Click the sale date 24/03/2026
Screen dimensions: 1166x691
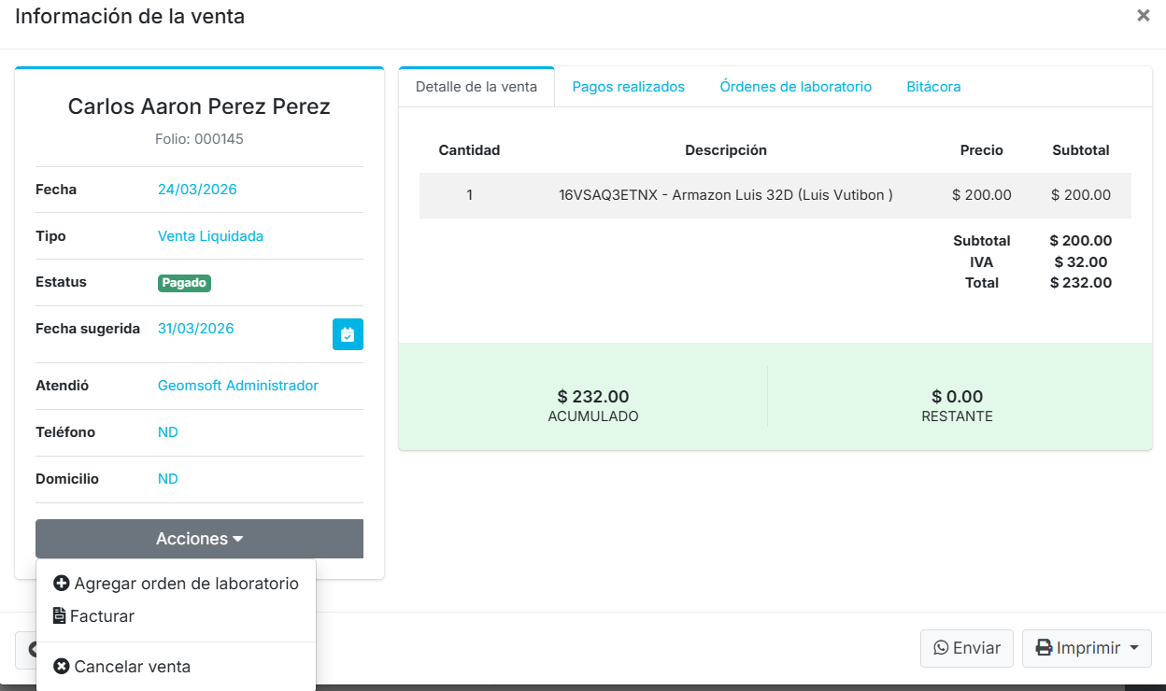[x=197, y=190]
